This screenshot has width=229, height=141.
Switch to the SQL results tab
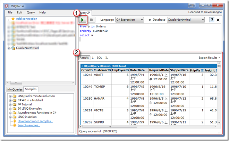coord(99,58)
